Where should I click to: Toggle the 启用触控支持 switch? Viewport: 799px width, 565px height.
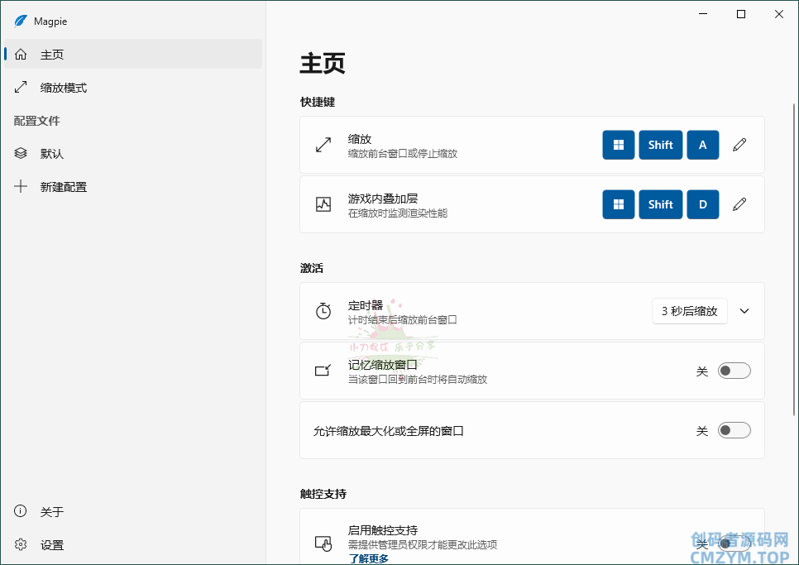(x=734, y=543)
